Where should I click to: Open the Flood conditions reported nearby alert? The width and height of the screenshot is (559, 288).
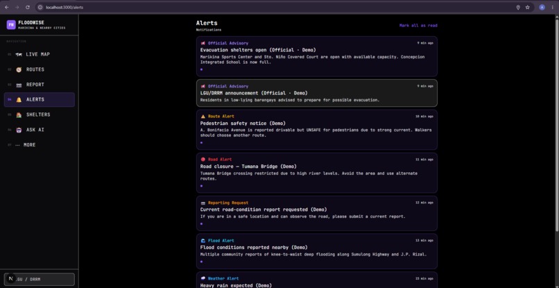click(316, 251)
